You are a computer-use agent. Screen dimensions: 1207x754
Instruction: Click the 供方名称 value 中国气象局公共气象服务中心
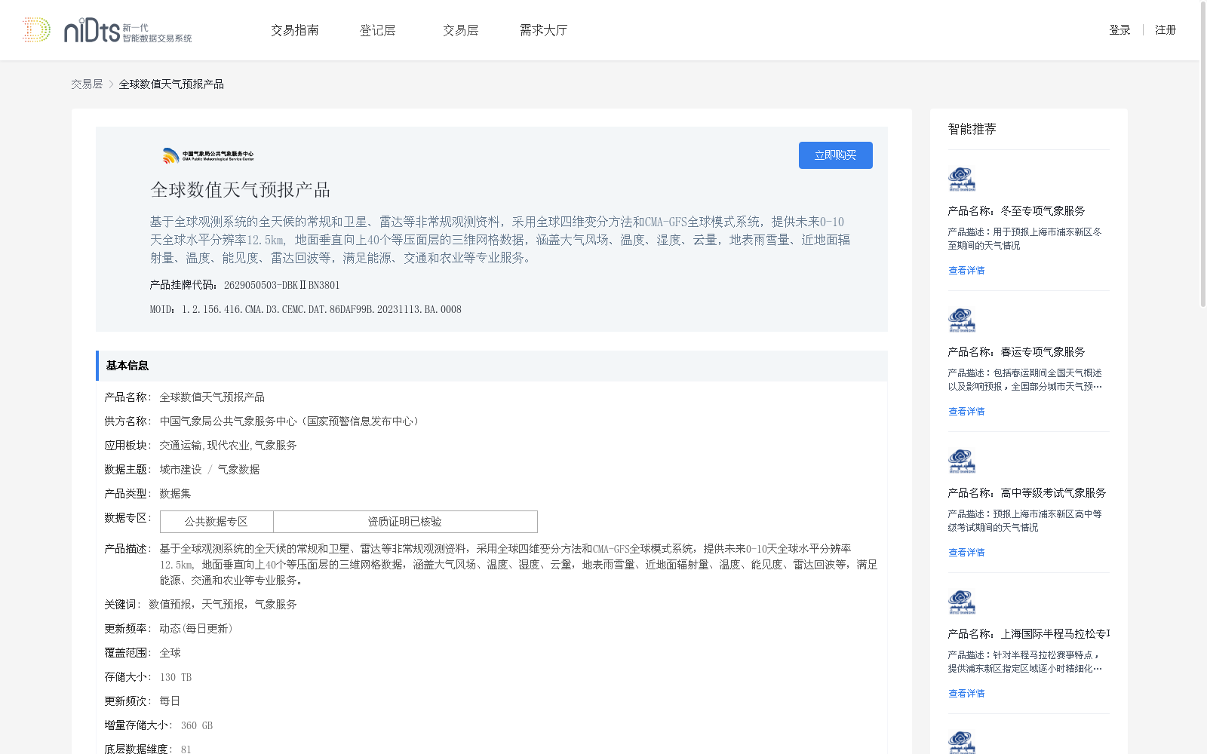pyautogui.click(x=290, y=421)
